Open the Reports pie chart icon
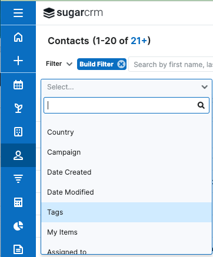 click(18, 226)
